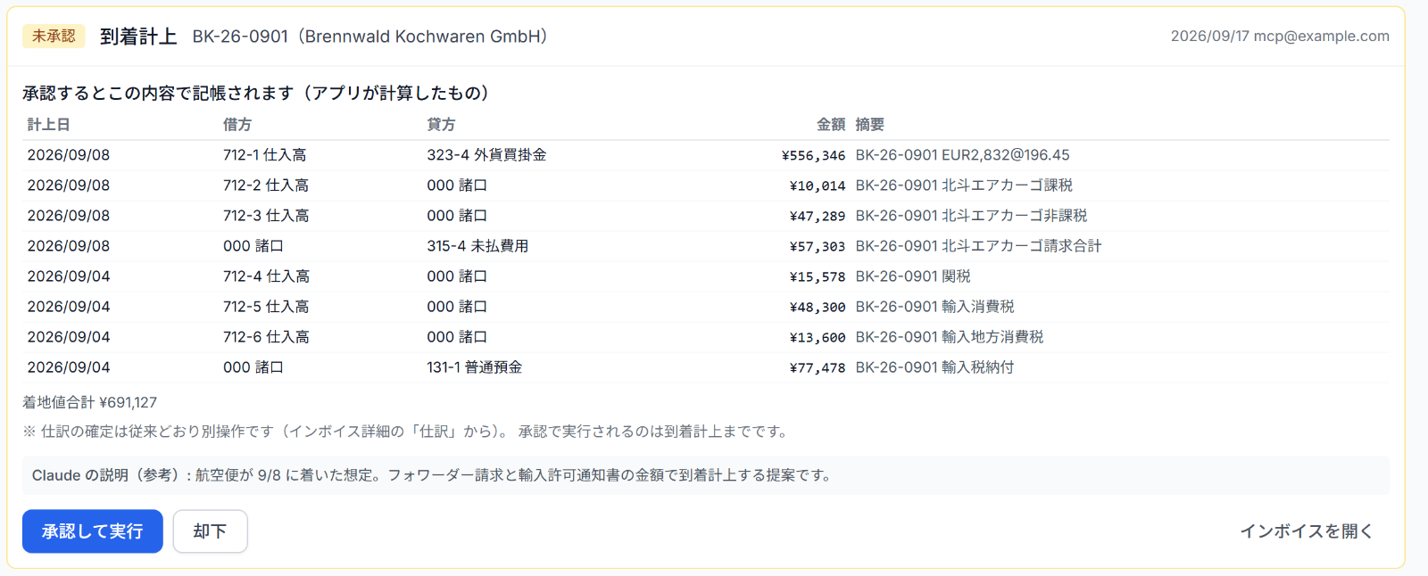This screenshot has width=1428, height=576.
Task: Click the 金額 column header
Action: 831,125
